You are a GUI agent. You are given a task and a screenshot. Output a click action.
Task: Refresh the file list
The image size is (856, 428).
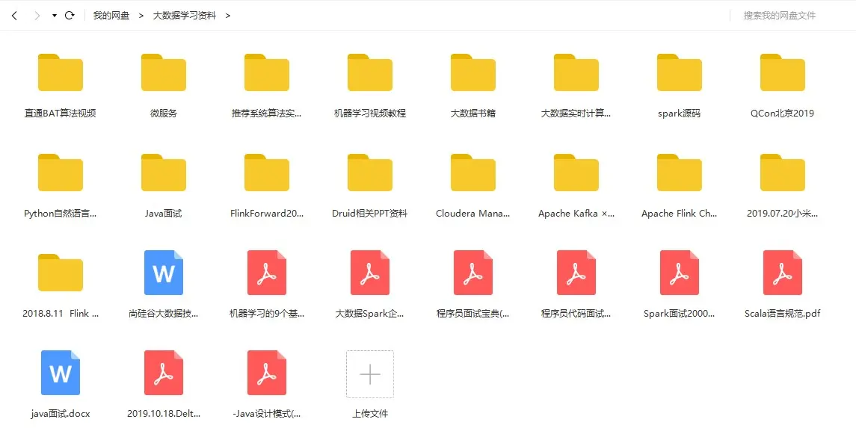[70, 15]
